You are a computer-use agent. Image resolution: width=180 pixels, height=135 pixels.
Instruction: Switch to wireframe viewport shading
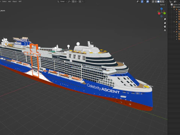(156, 1)
